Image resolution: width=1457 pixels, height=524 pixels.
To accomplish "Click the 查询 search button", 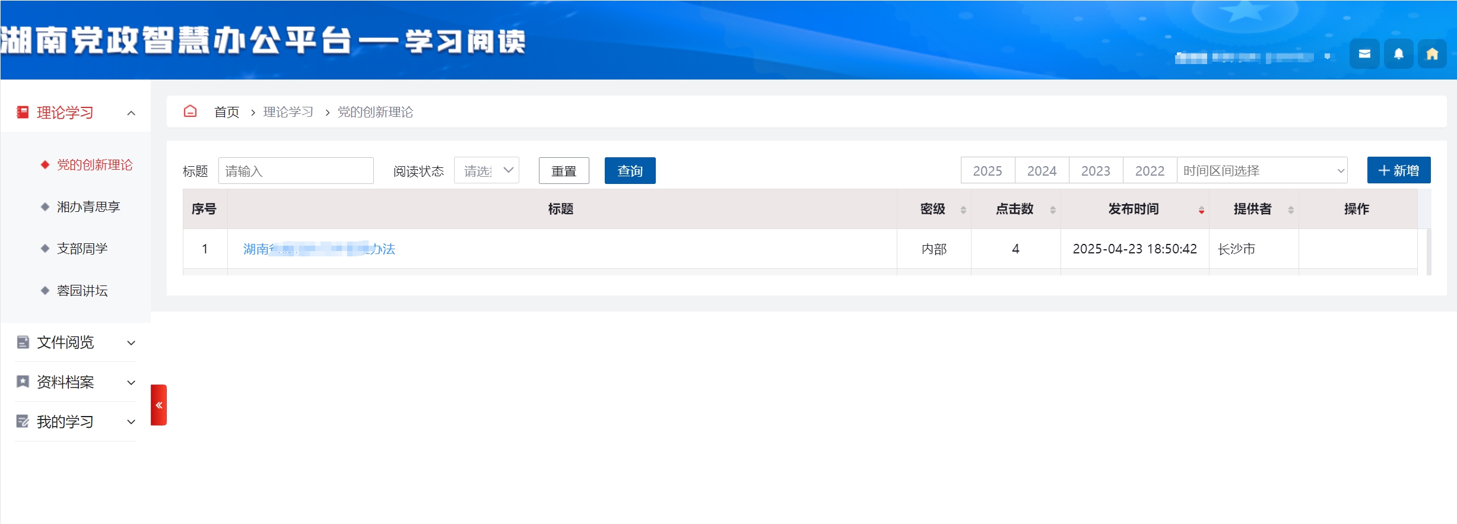I will (x=630, y=171).
